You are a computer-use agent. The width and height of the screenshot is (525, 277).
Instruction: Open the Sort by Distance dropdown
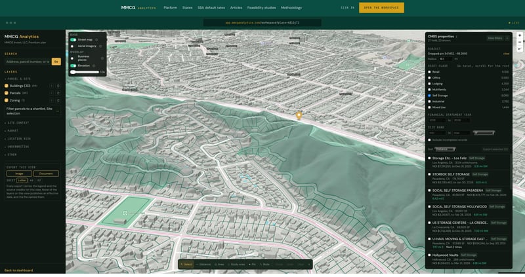445,149
